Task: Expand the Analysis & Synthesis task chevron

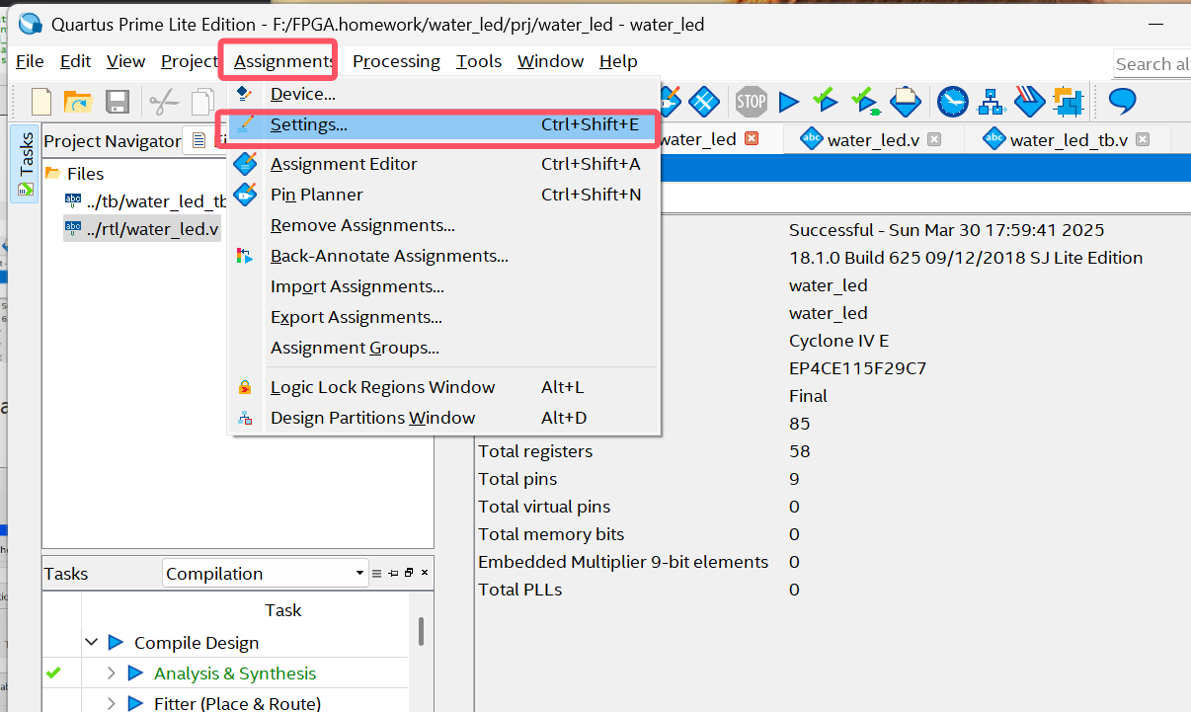Action: click(112, 673)
